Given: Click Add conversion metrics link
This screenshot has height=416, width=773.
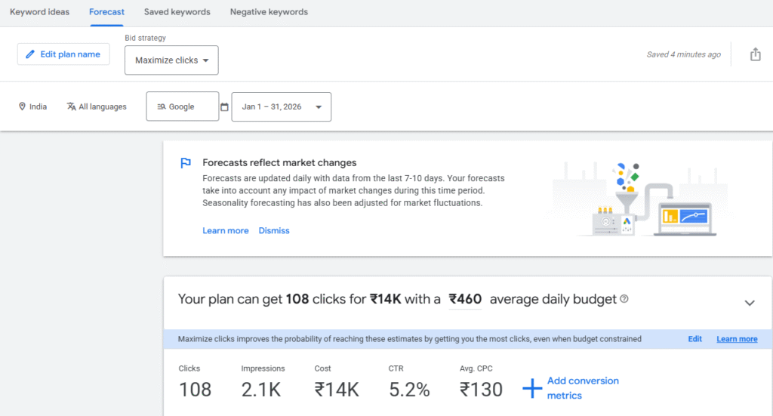Looking at the screenshot, I should (583, 388).
